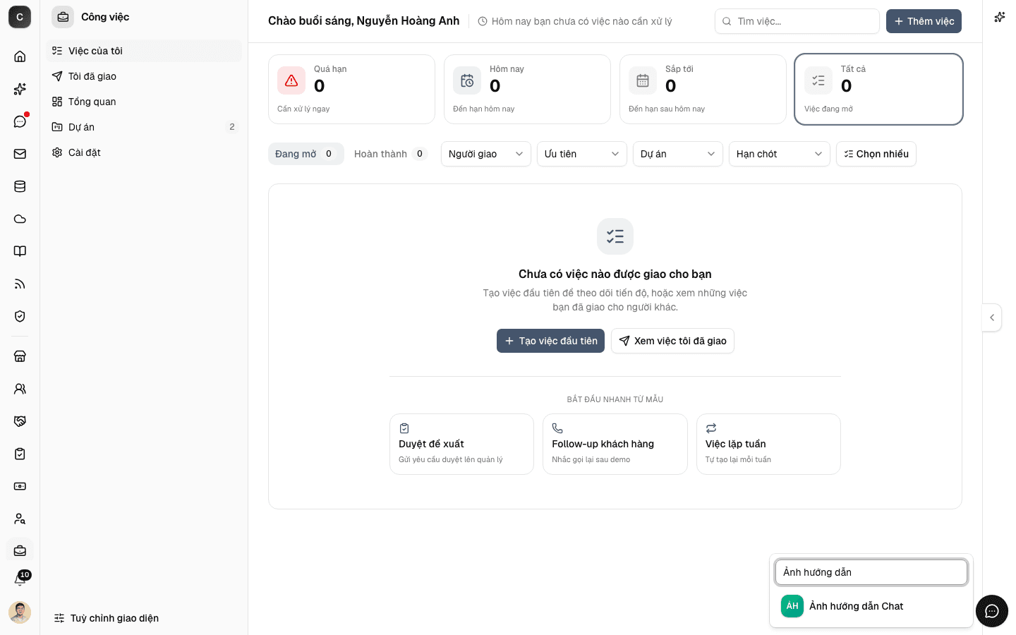The image size is (1016, 635).
Task: Open the mail envelope icon in sidebar
Action: [20, 154]
